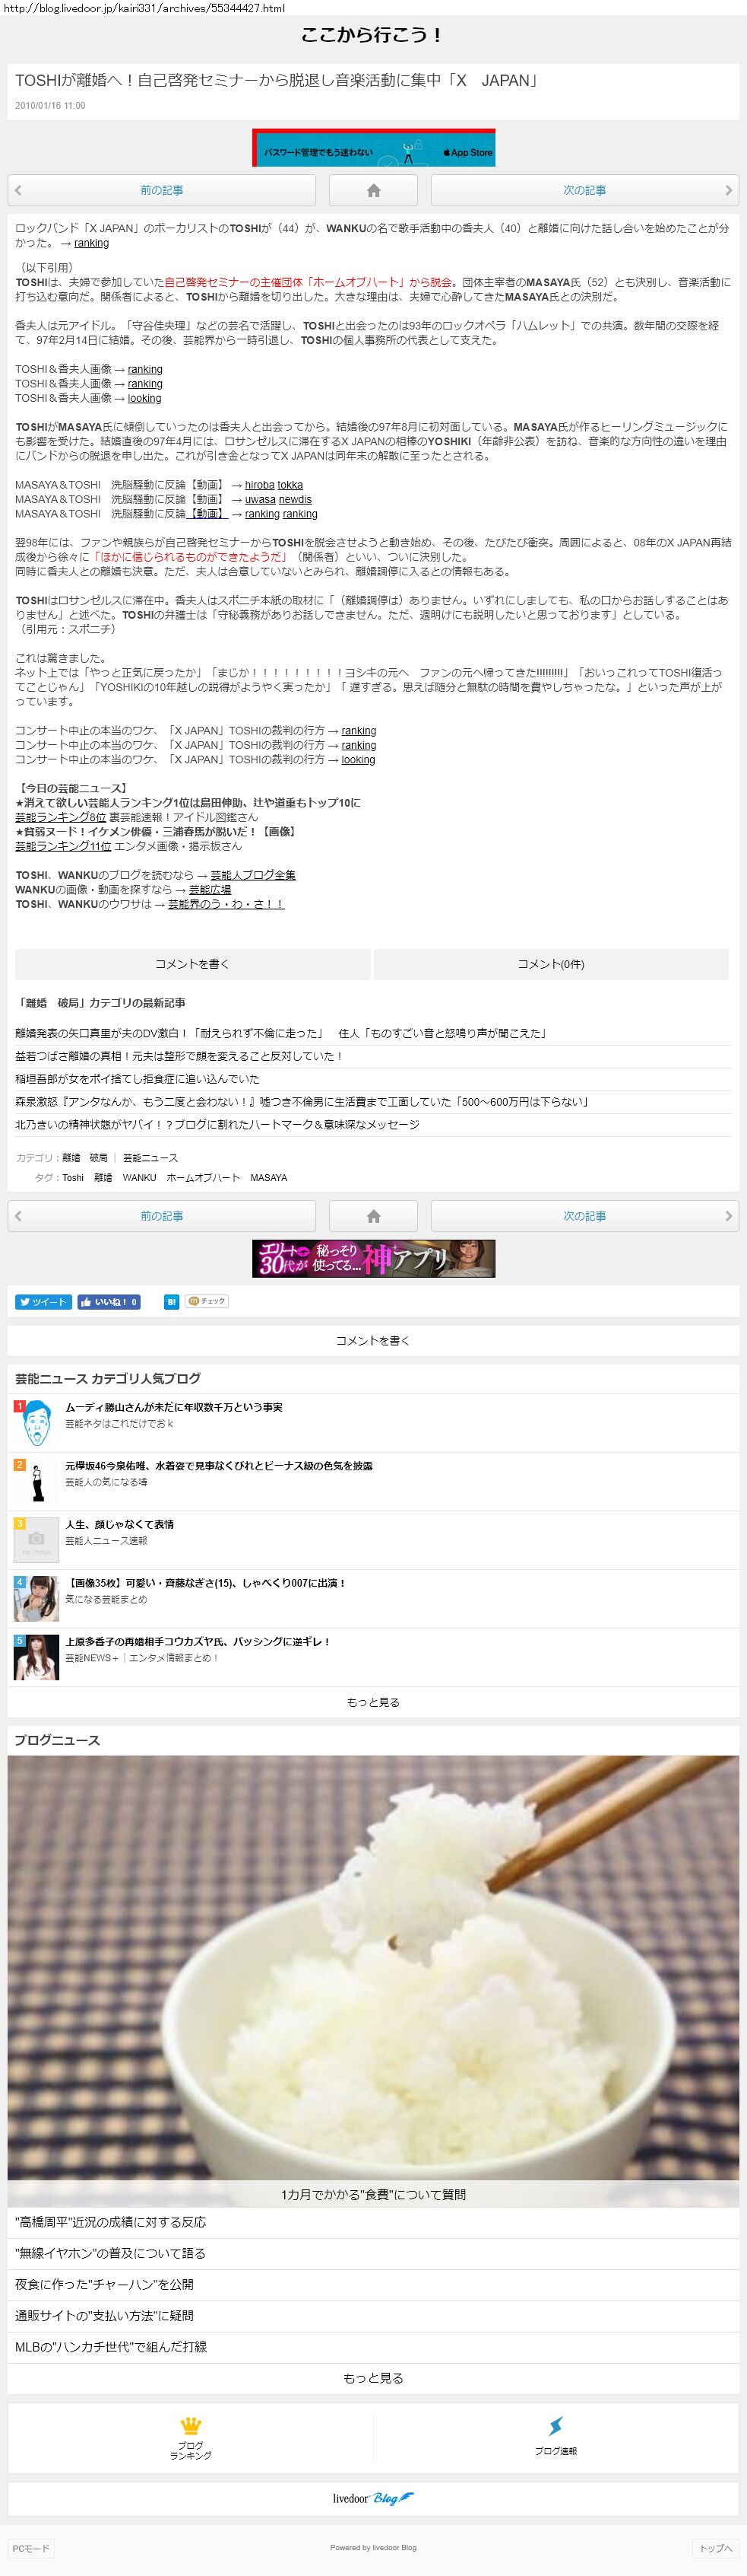Select category 離婚 破局
Image resolution: width=747 pixels, height=2576 pixels.
point(85,1158)
